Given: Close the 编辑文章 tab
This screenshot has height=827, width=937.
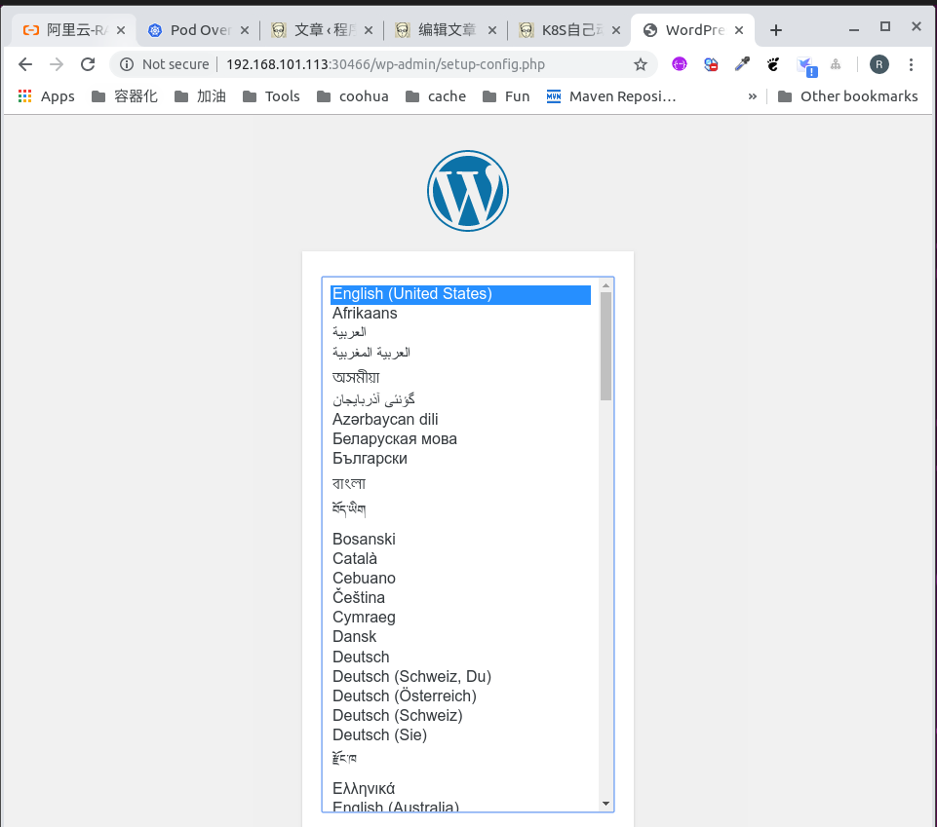Looking at the screenshot, I should (491, 30).
